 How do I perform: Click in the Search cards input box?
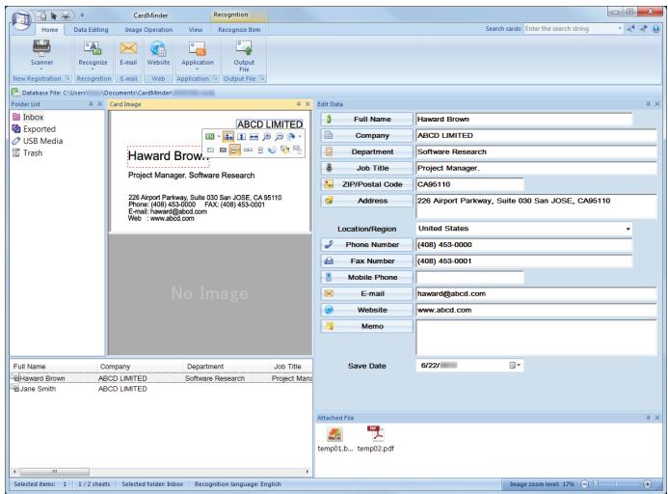[x=571, y=29]
